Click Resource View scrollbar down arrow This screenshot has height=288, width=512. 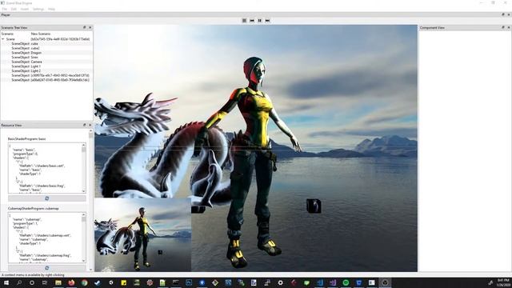90,270
